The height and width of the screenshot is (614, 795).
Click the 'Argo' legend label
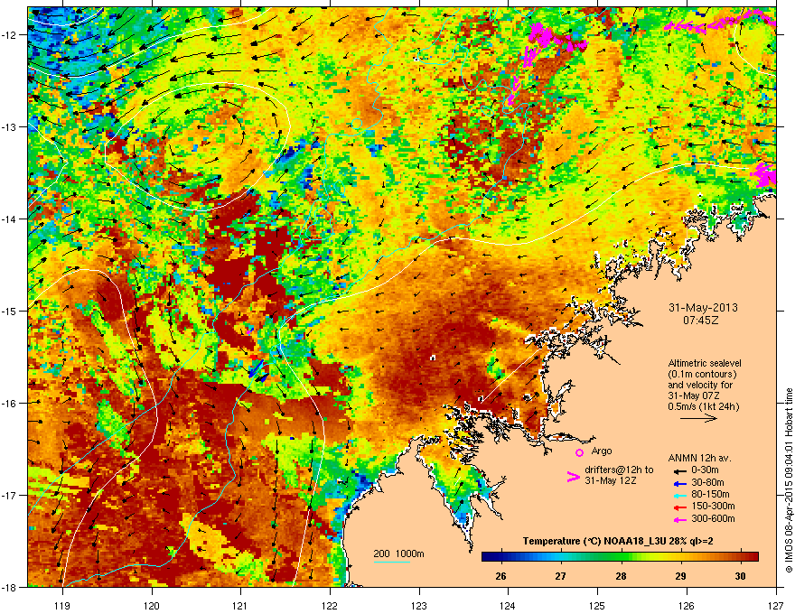602,451
